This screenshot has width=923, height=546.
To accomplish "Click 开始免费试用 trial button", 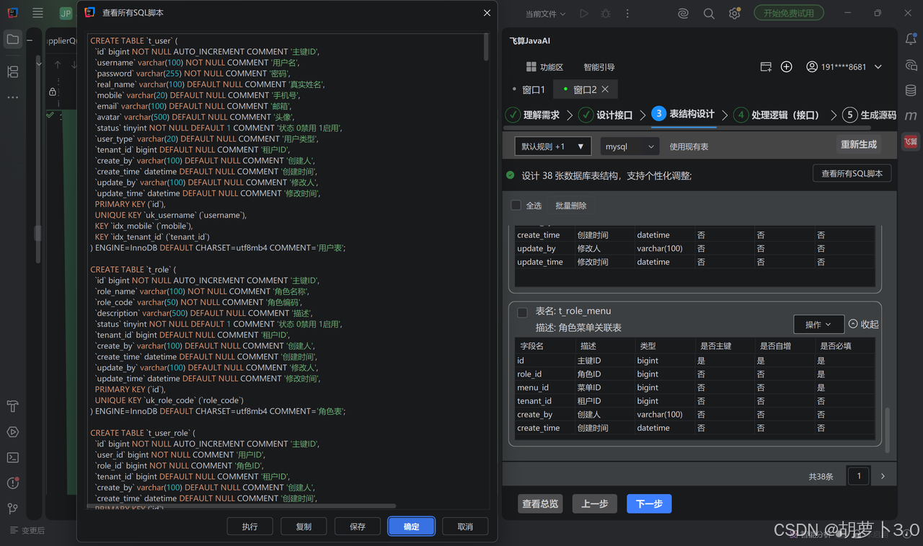I will click(789, 13).
